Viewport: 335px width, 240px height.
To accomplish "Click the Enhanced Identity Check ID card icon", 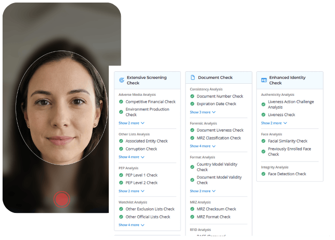I will point(264,80).
